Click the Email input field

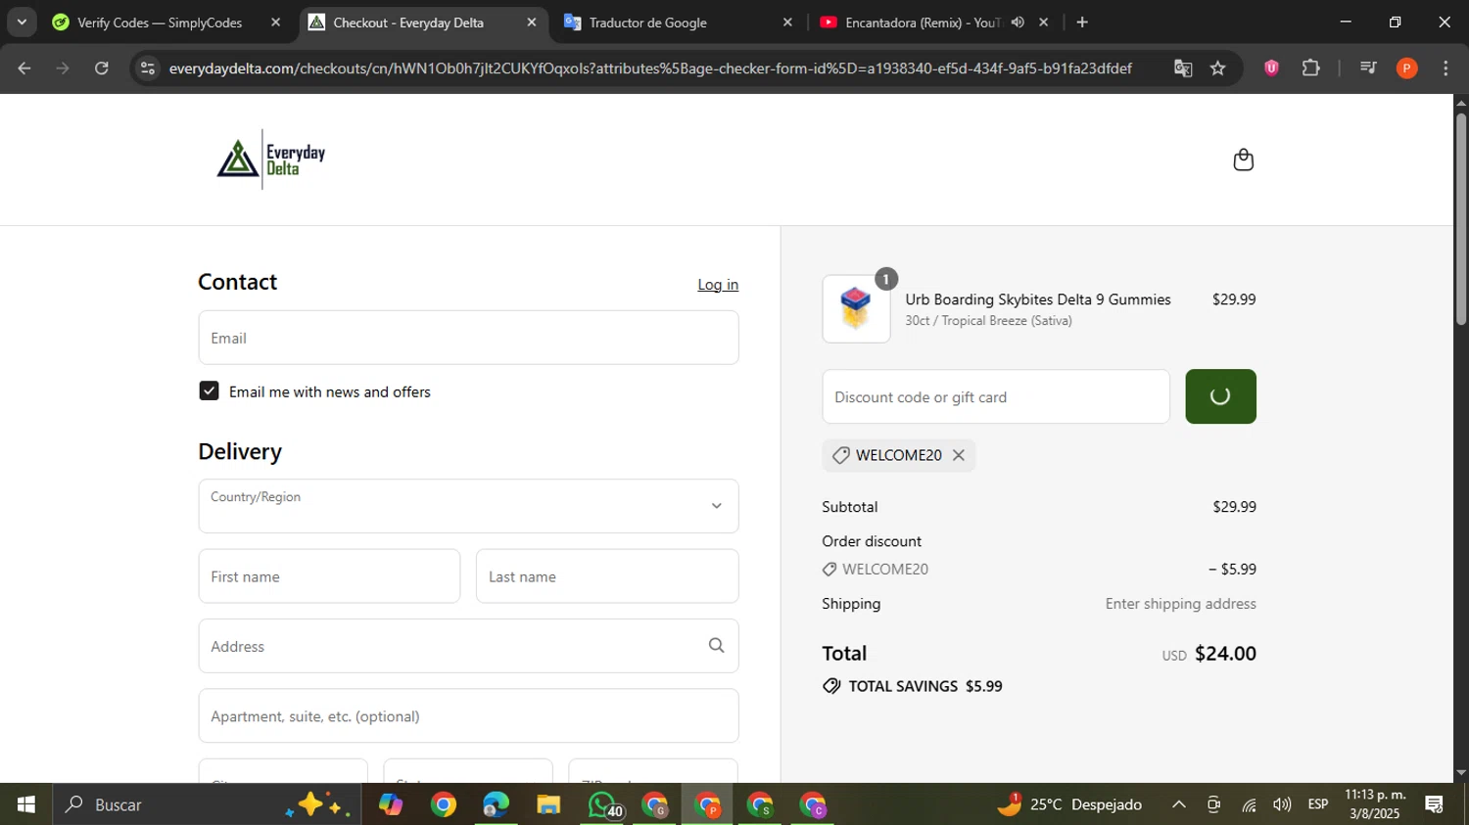[468, 338]
